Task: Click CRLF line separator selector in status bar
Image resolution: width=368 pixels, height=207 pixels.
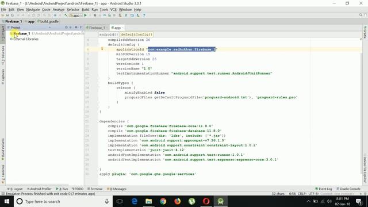Action: [x=302, y=194]
